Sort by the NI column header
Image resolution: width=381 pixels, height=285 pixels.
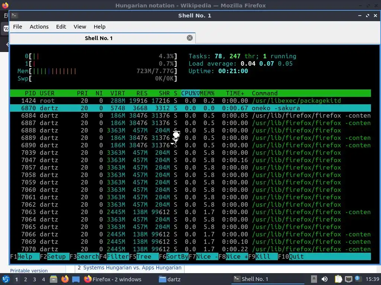[99, 93]
